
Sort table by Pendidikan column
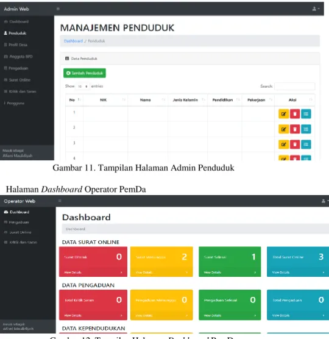[225, 100]
